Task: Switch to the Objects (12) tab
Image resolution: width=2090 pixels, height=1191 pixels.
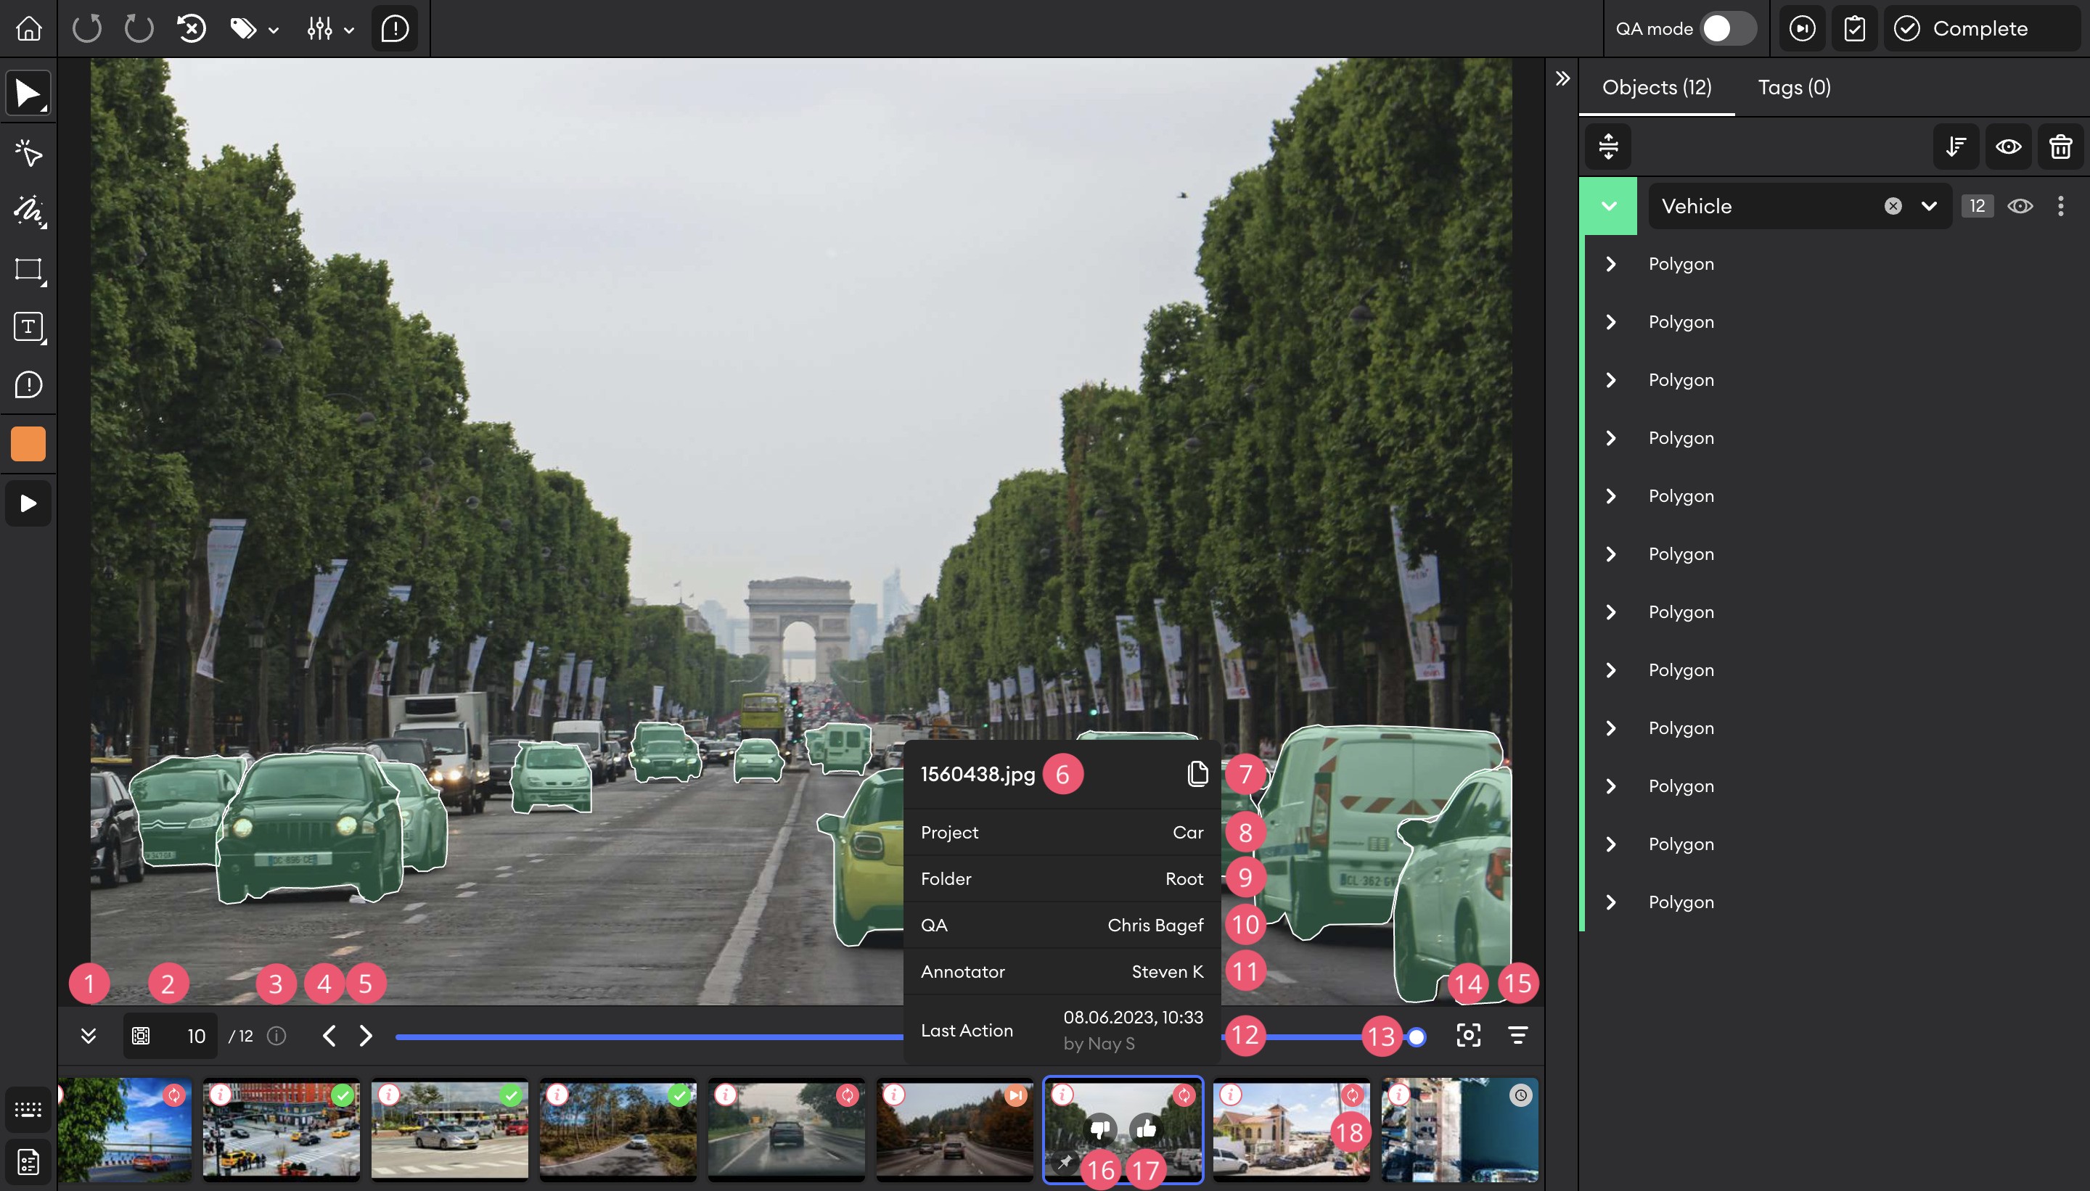Action: click(x=1657, y=88)
